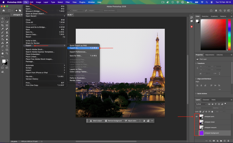
Task: Click the Select subject button
Action: pos(95,121)
